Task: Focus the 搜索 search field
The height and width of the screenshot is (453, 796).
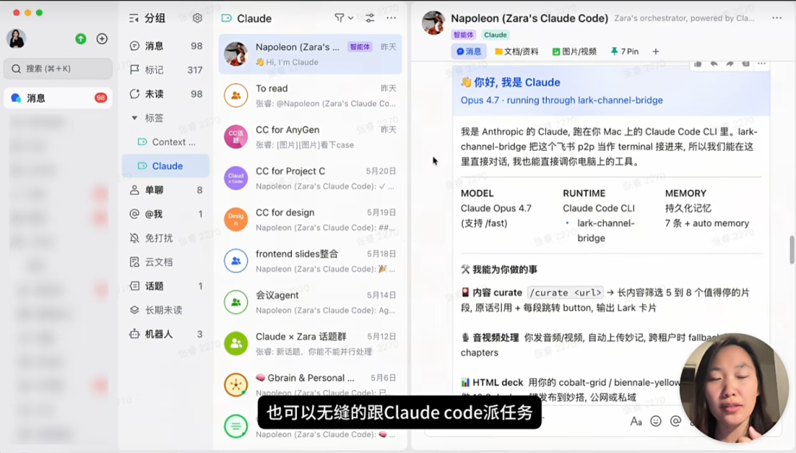Action: point(58,69)
